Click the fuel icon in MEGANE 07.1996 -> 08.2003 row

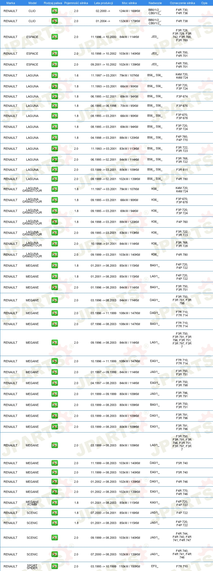coord(54,324)
